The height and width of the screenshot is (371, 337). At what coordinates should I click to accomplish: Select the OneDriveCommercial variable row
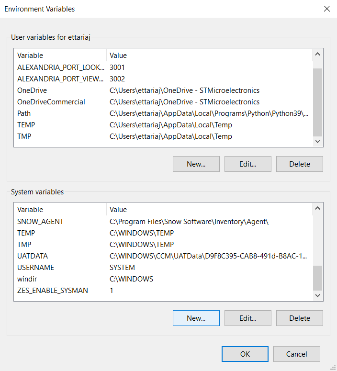[x=51, y=102]
